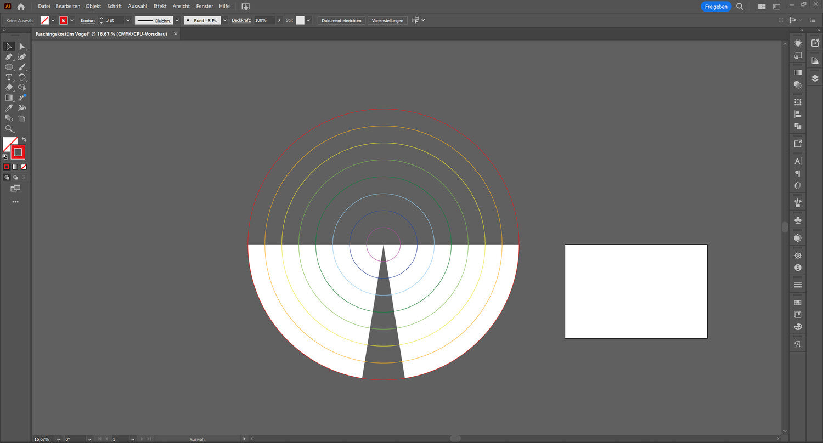The width and height of the screenshot is (823, 443).
Task: Select the Artboard tool
Action: click(x=22, y=118)
